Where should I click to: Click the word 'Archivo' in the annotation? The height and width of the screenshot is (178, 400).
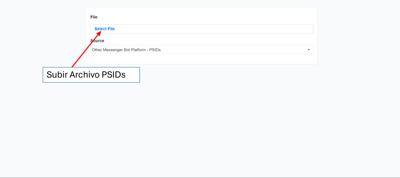[x=84, y=75]
